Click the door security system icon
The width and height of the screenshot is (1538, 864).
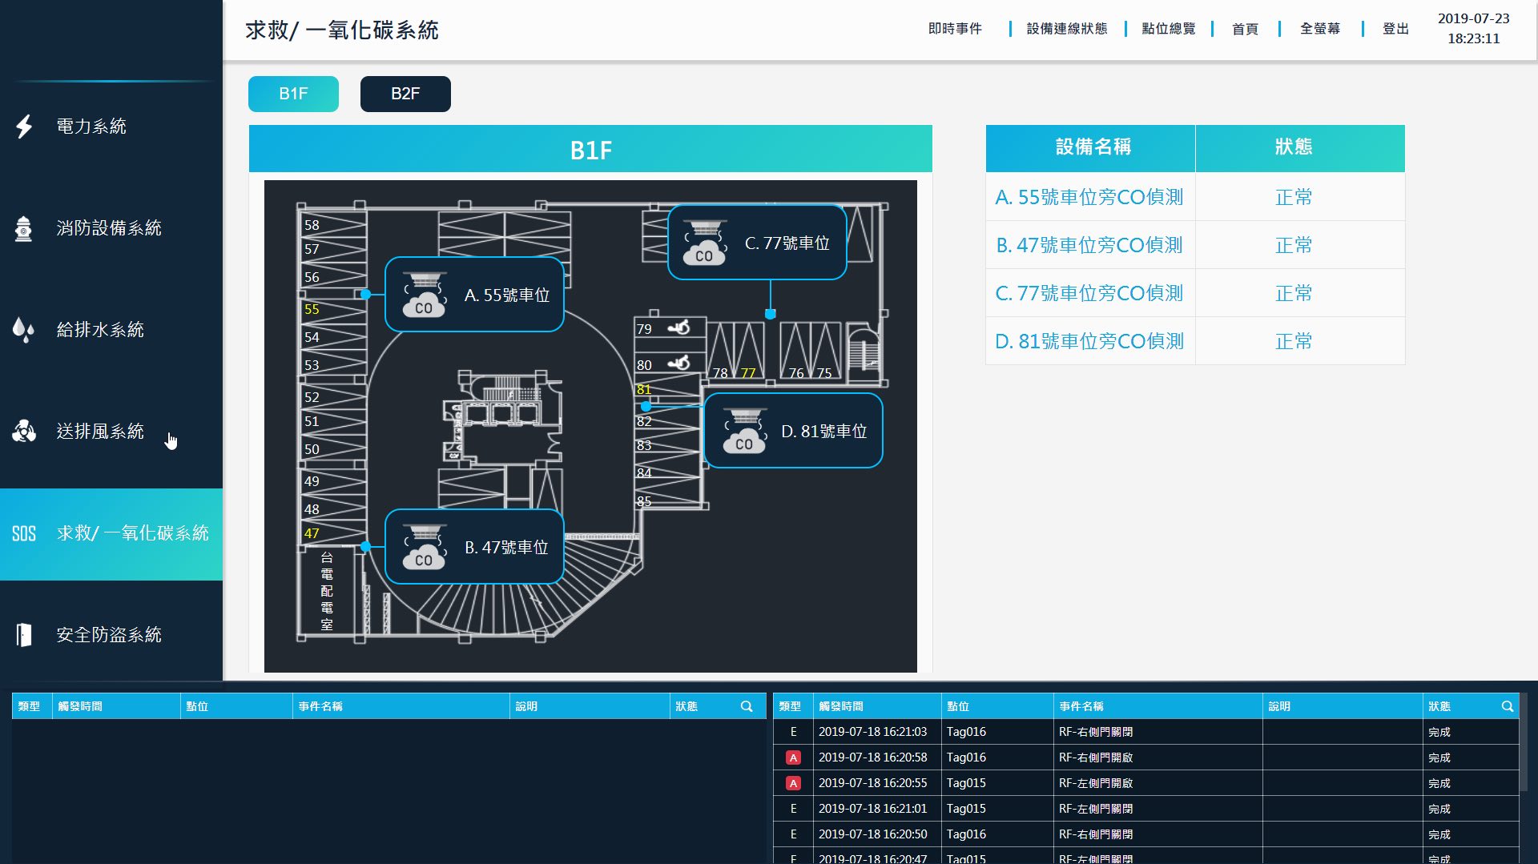point(24,635)
